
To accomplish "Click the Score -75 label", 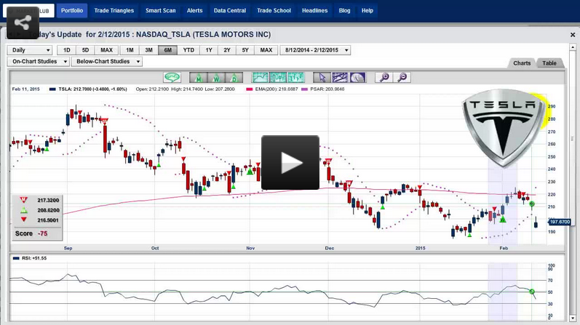I will (x=31, y=233).
